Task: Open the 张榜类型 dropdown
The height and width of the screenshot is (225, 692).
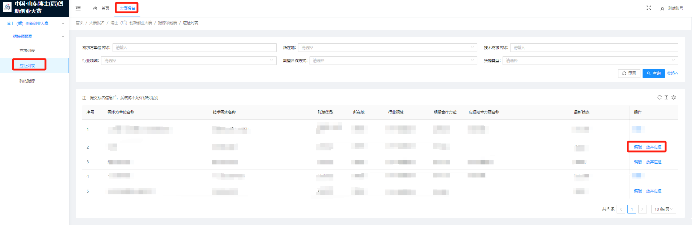Action: pyautogui.click(x=590, y=61)
